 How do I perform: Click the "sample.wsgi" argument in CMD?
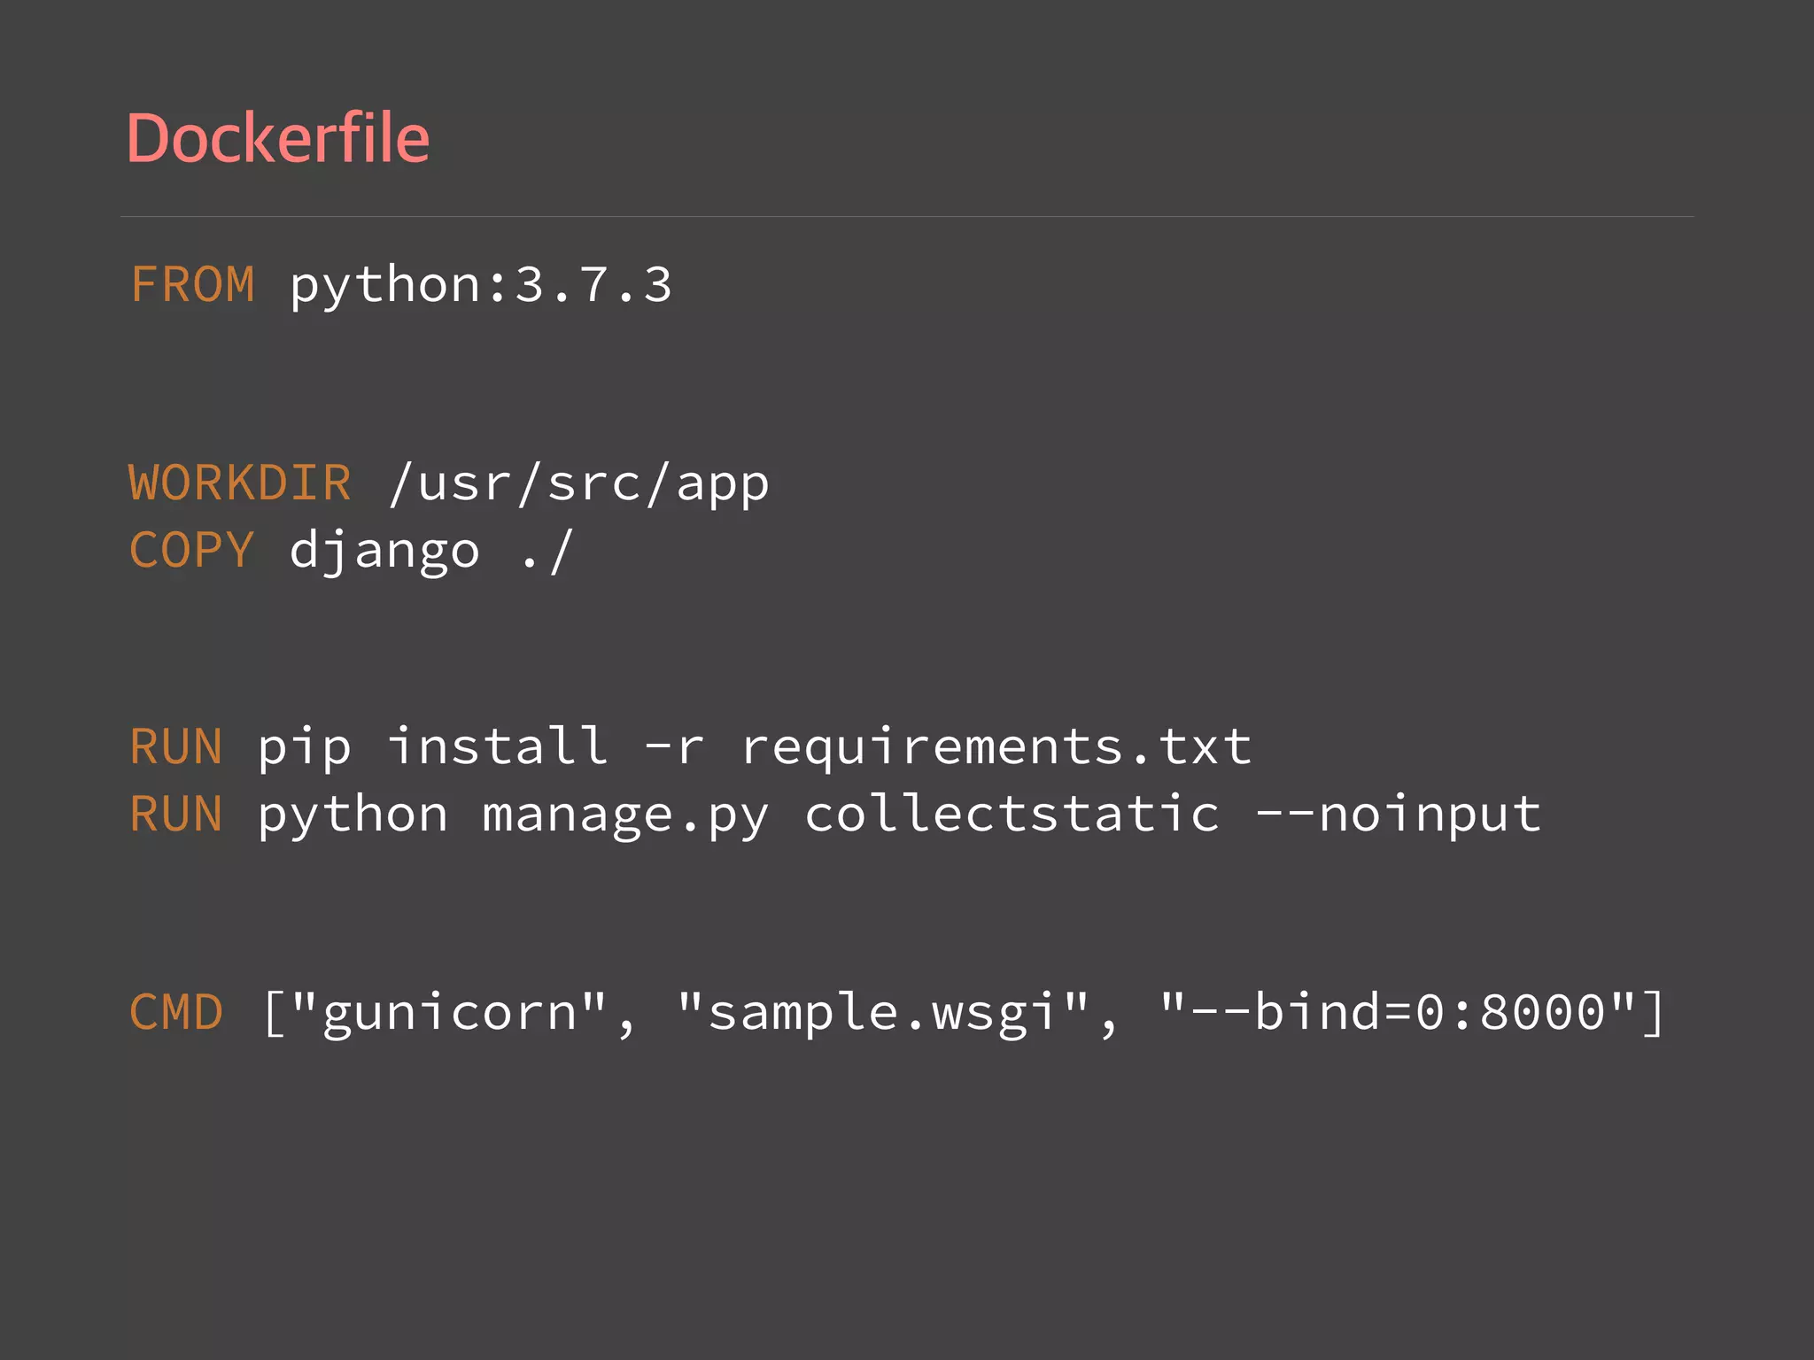[883, 1014]
